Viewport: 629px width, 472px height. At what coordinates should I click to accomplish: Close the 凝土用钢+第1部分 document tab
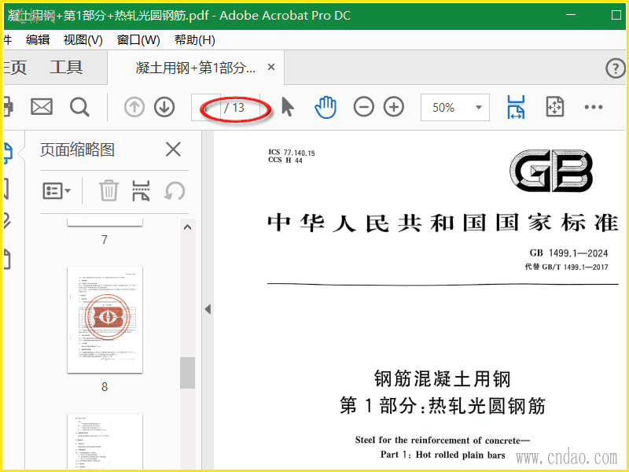click(271, 67)
